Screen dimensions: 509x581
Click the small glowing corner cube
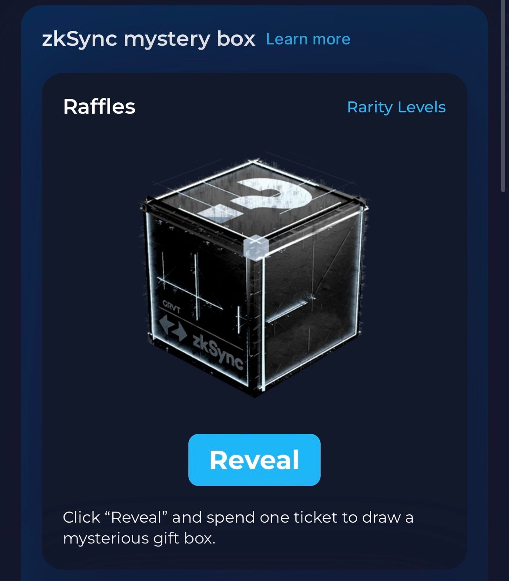(257, 247)
